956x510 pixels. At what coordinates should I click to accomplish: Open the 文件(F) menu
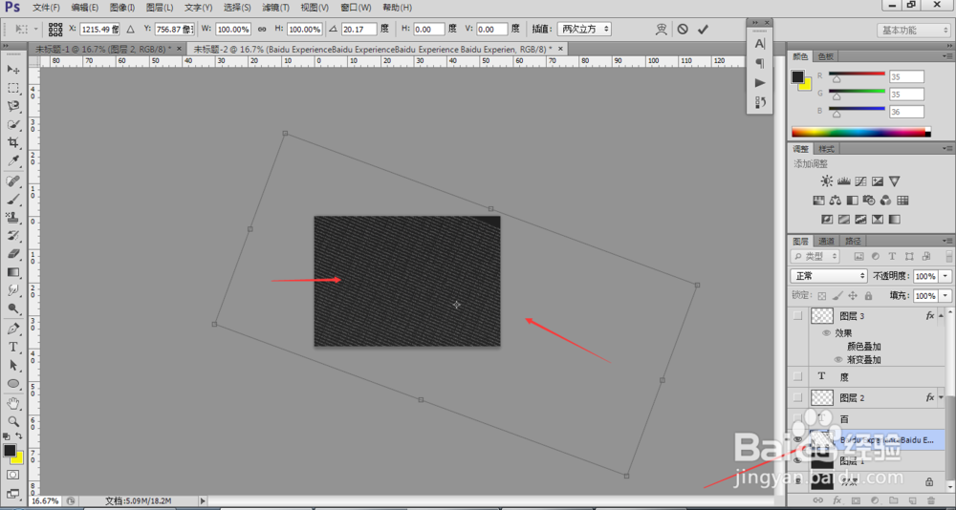tap(46, 8)
